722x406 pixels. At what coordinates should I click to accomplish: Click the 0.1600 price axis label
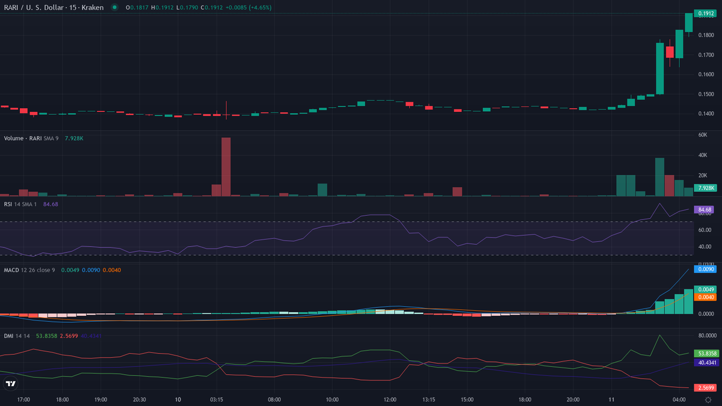(706, 75)
